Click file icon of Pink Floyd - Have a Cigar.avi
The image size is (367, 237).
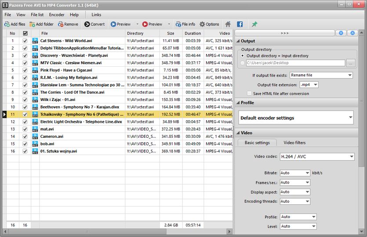pos(35,70)
